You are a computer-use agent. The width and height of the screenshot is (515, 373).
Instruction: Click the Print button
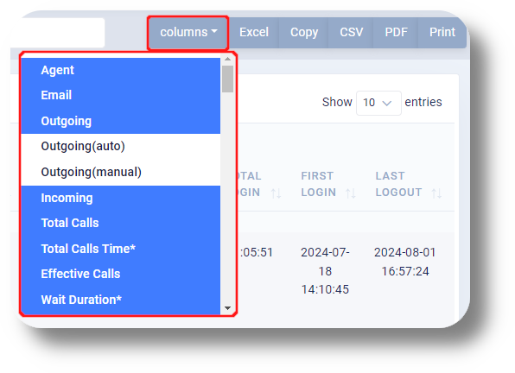442,33
